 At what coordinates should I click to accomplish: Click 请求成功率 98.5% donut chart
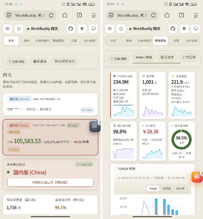click(182, 140)
